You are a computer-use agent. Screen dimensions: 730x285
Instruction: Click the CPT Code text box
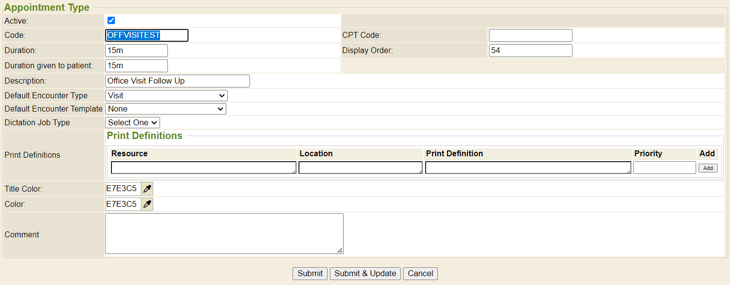[x=530, y=35]
